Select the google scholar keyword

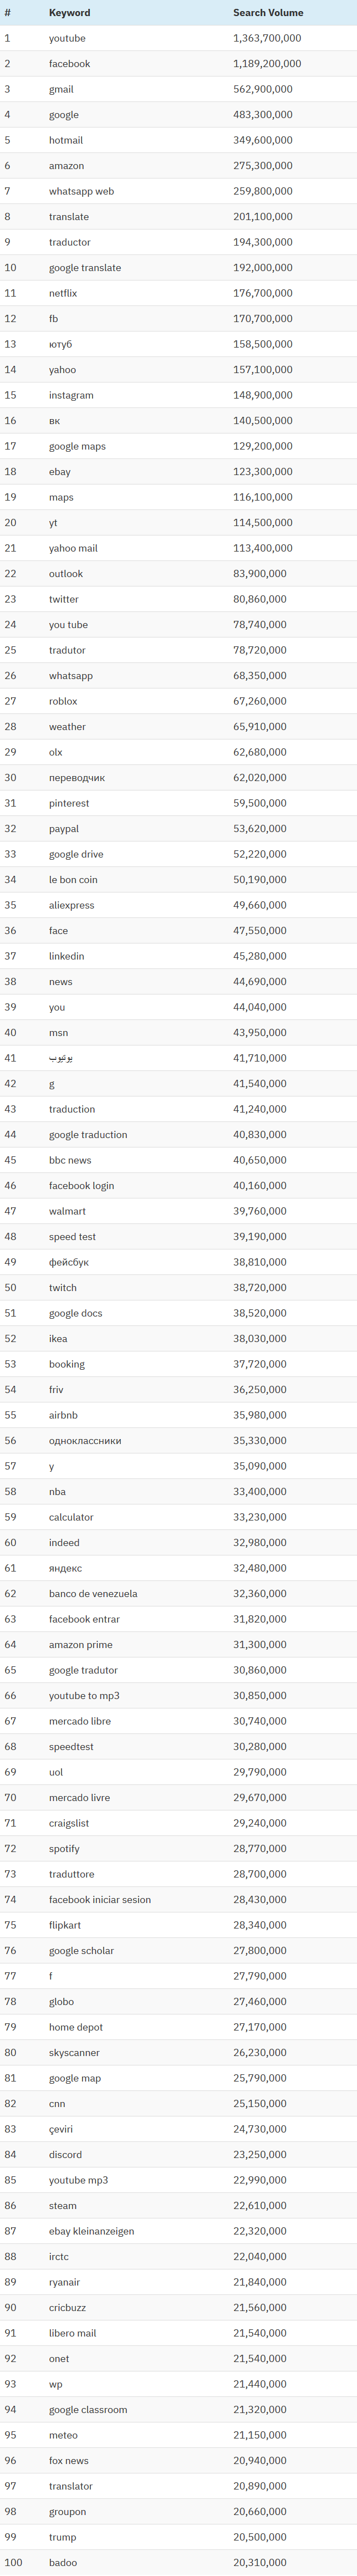pyautogui.click(x=81, y=1951)
